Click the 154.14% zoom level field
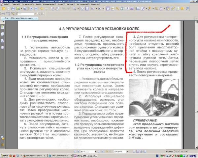 pyautogui.click(x=120, y=151)
